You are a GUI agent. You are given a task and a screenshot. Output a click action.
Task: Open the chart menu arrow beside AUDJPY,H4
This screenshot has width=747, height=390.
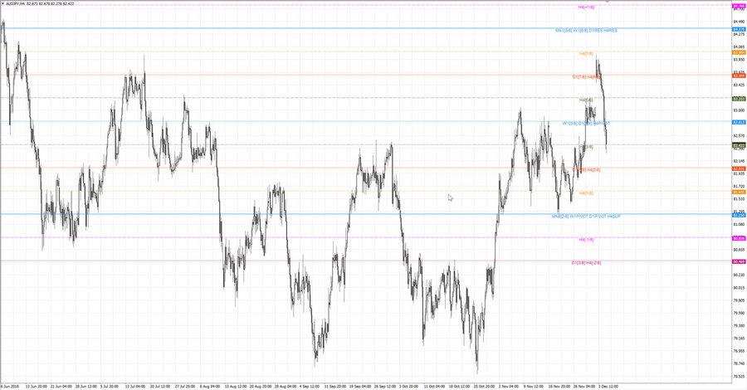pos(2,3)
